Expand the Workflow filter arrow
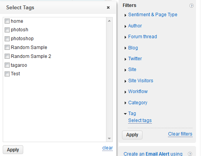The height and width of the screenshot is (156, 201). (125, 92)
